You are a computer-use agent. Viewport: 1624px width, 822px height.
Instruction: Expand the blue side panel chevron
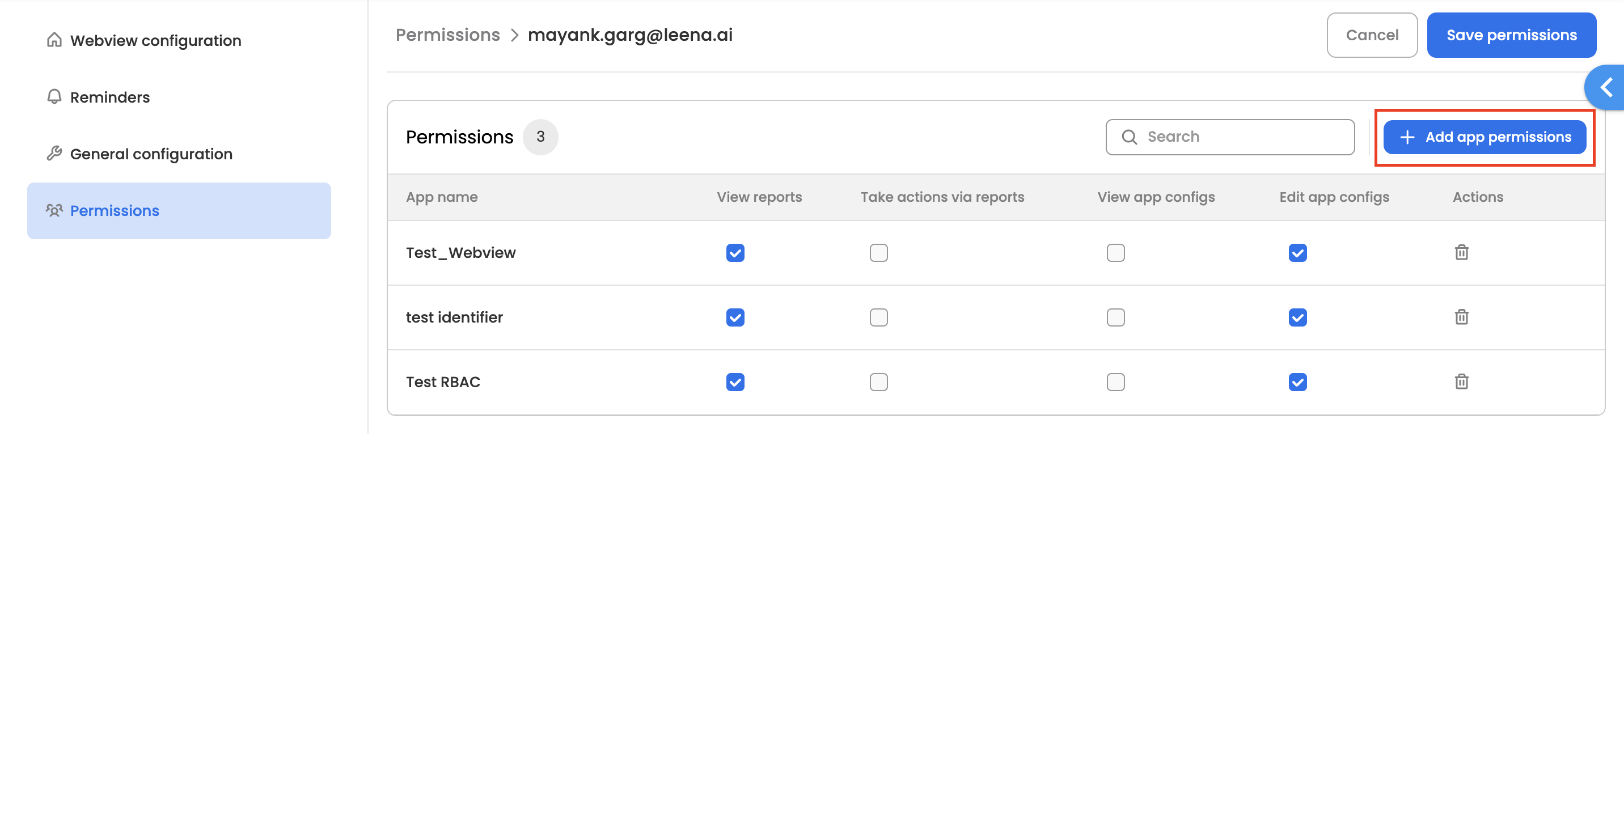1606,87
